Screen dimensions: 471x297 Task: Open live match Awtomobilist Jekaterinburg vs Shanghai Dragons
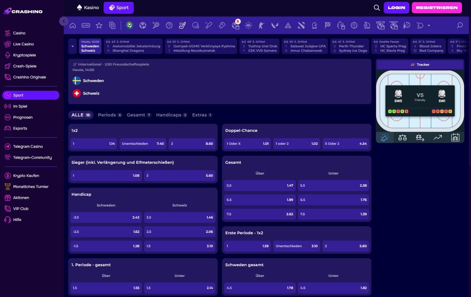[x=133, y=46]
